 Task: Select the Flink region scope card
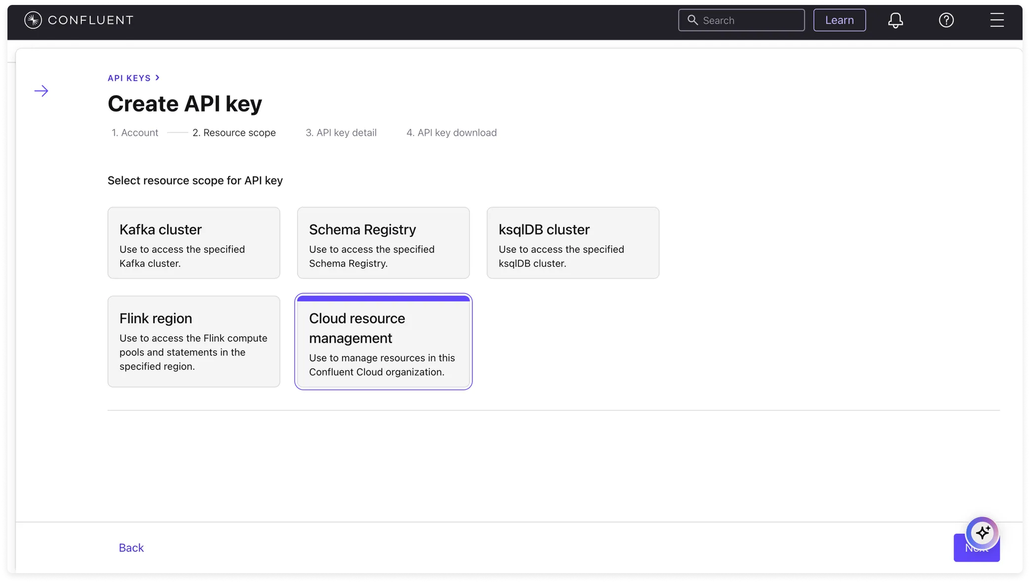[194, 342]
